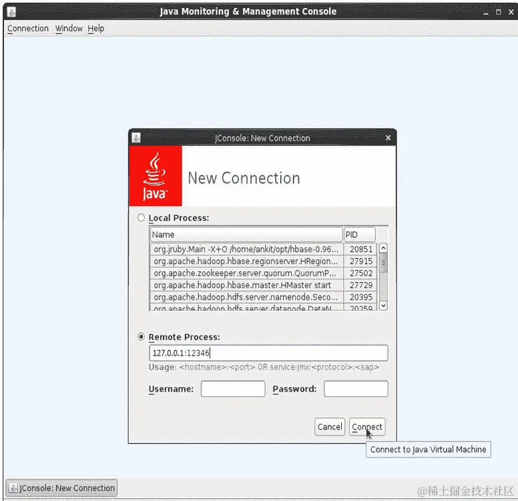Sort processes by Name column header
Screen dimensions: 518x501
(246, 234)
